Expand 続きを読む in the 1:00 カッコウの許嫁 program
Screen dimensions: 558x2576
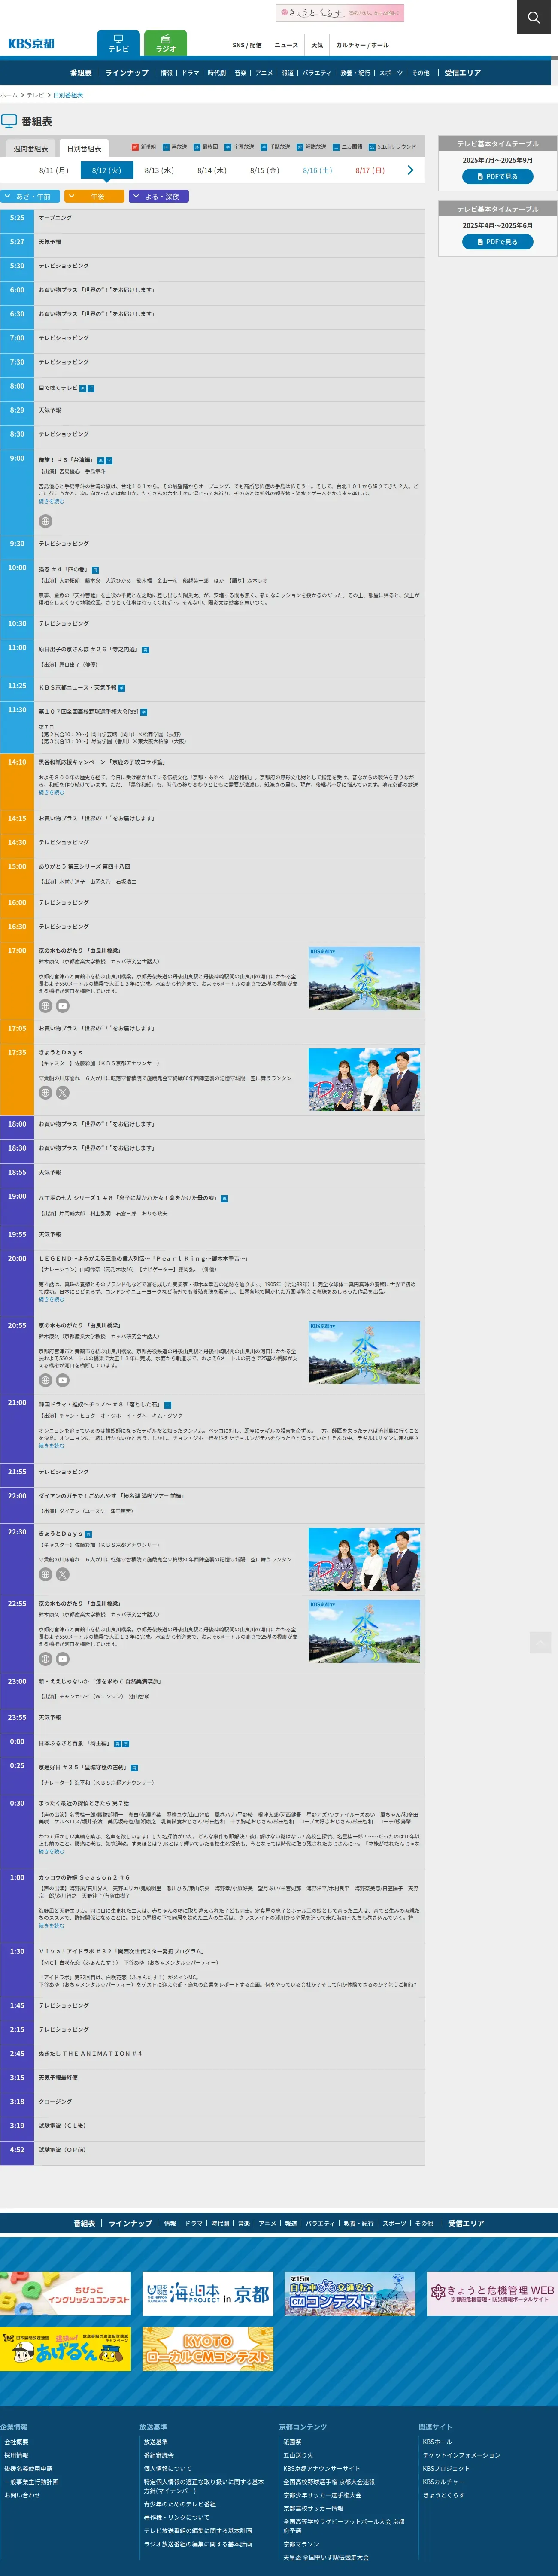51,1925
